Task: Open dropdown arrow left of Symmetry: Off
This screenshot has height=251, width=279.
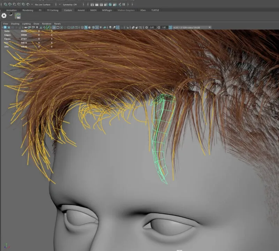Action: [x=60, y=5]
